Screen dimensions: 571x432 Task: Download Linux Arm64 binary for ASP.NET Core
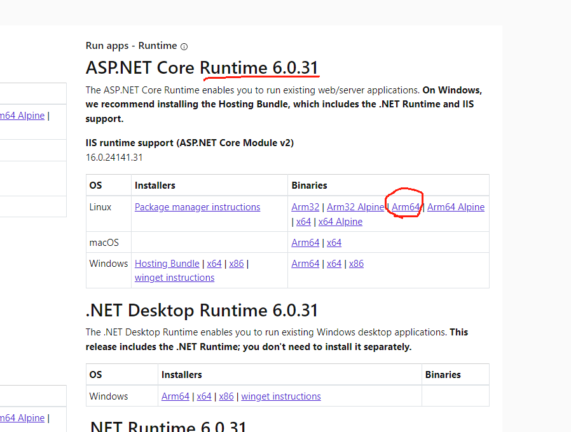[x=406, y=207]
